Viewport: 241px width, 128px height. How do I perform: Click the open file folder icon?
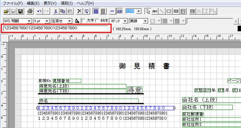pyautogui.click(x=6, y=11)
